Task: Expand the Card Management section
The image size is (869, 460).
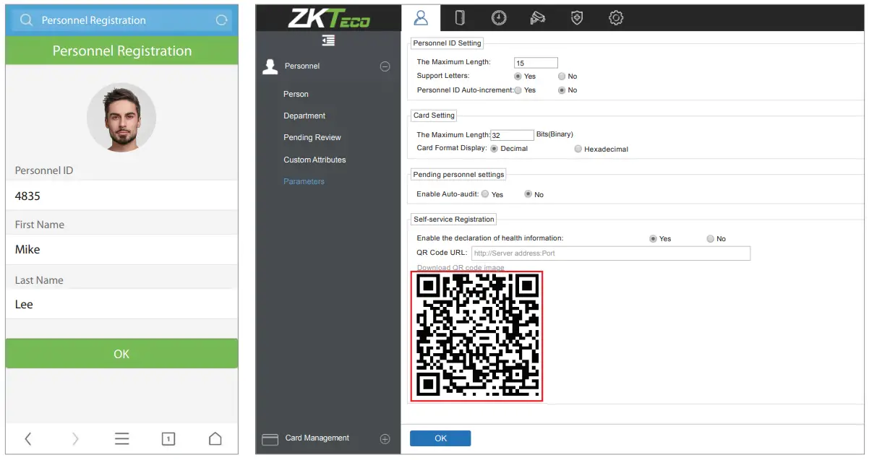Action: click(385, 438)
